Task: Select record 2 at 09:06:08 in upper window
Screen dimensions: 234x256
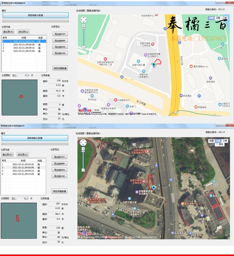Action: click(24, 44)
